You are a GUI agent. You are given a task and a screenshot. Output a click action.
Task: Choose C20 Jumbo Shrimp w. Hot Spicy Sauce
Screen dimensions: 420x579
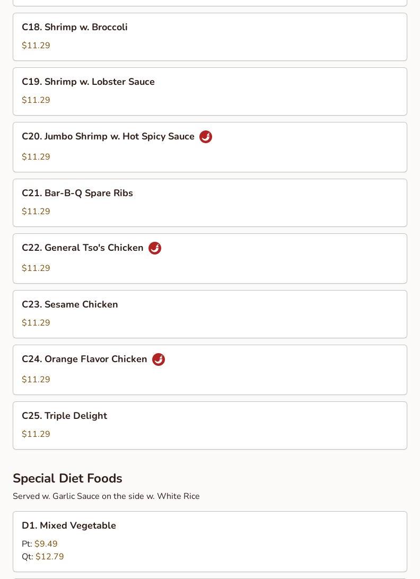210,147
